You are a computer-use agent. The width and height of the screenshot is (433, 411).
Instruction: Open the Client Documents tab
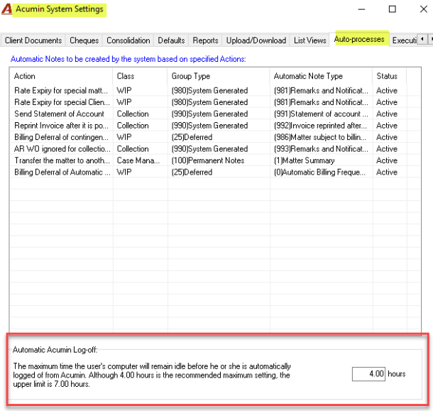tap(33, 40)
